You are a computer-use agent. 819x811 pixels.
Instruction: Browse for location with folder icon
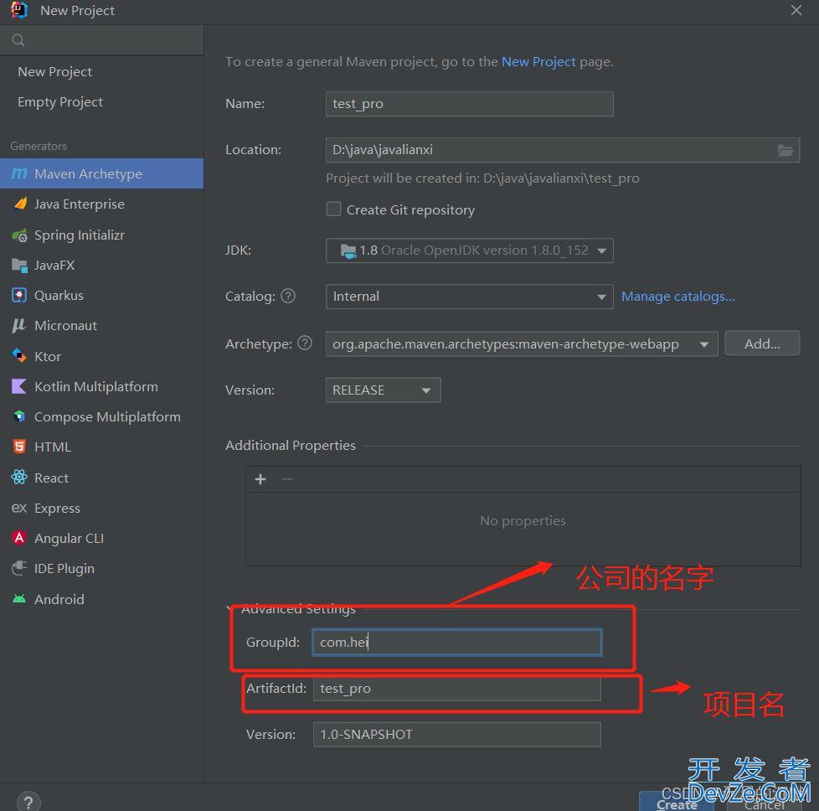(785, 151)
